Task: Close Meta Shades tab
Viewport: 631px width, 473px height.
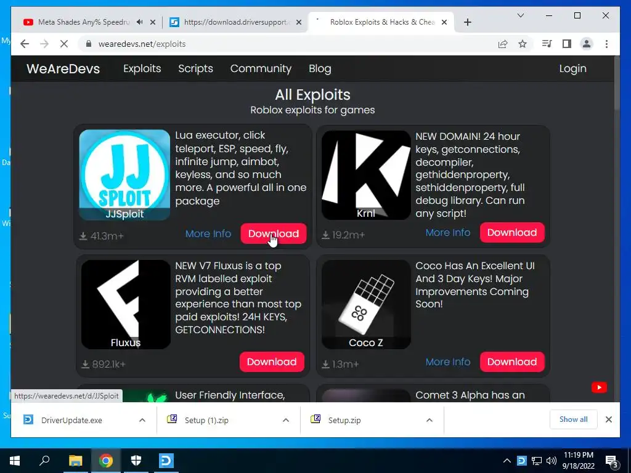Action: pos(153,22)
